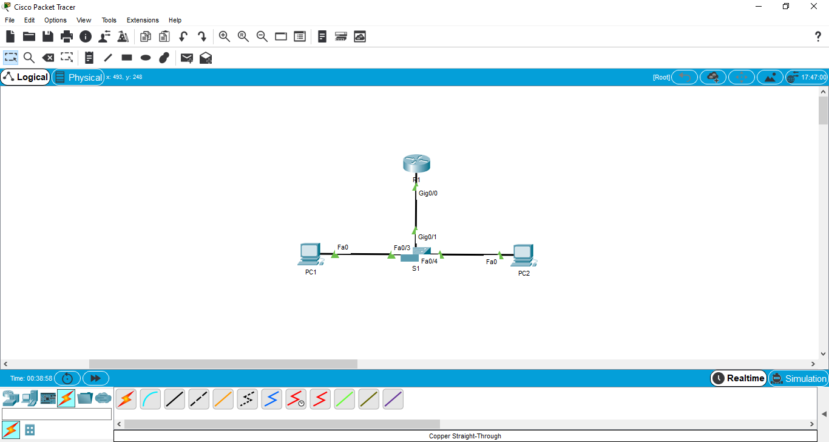Undo the last action
This screenshot has height=442, width=829.
click(183, 36)
